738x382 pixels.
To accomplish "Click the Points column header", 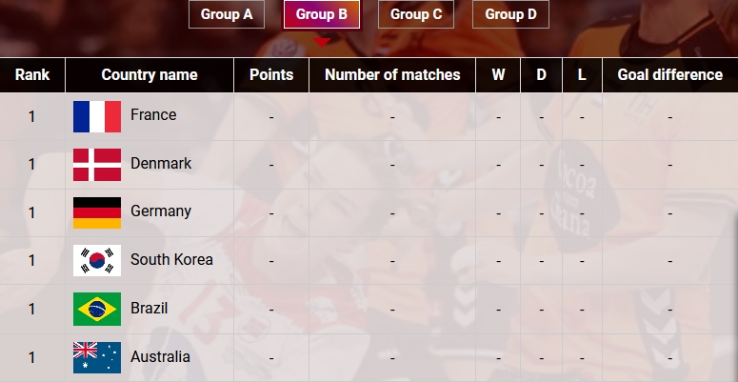I will coord(271,75).
